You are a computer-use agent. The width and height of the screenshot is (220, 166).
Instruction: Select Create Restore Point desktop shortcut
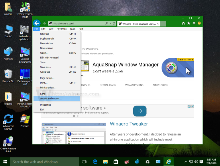8,144
